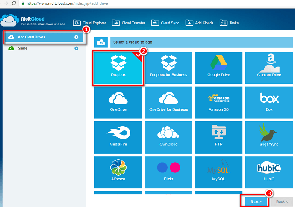Choose the Flickr tile
The height and width of the screenshot is (207, 295).
168,172
